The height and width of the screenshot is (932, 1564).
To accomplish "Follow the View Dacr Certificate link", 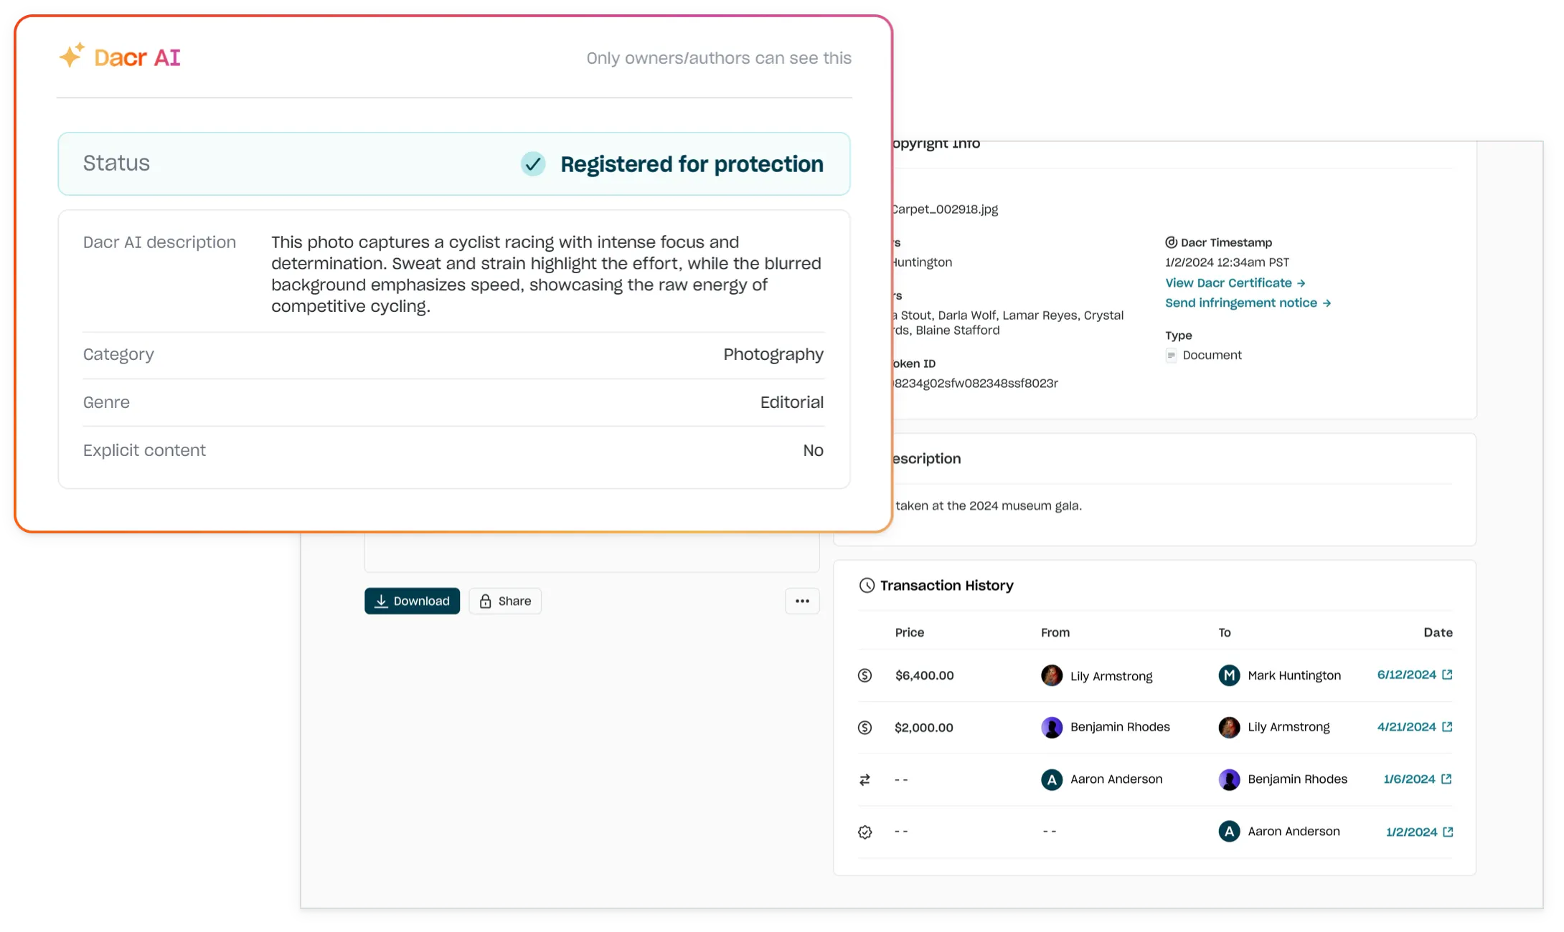I will pos(1235,282).
